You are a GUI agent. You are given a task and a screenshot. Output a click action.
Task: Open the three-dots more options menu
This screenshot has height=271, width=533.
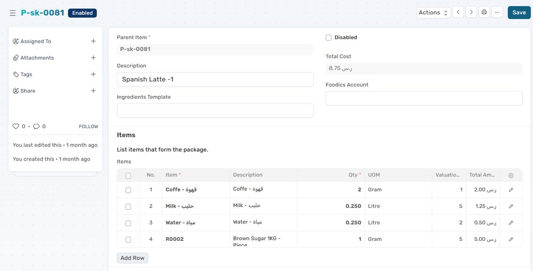click(497, 12)
